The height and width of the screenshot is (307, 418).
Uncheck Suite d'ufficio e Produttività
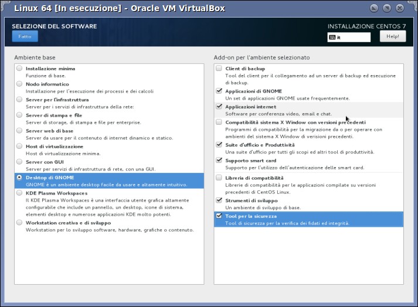tap(219, 145)
